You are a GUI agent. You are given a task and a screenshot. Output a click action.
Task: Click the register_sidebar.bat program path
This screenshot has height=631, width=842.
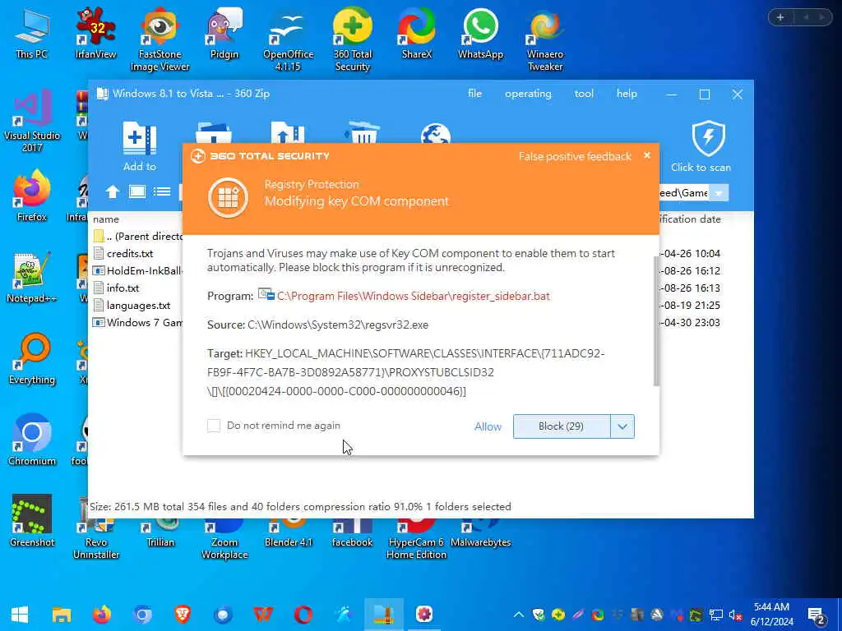coord(414,296)
